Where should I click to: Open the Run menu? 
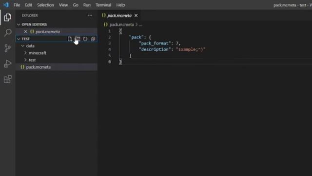pos(87,5)
